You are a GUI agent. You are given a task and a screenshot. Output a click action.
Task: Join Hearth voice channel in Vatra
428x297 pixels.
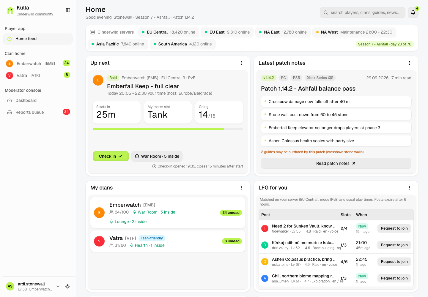coord(147,245)
